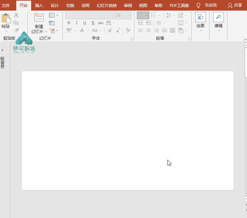Screen dimensions: 247x218
Task: Toggle the Bullets list button
Action: click(140, 16)
